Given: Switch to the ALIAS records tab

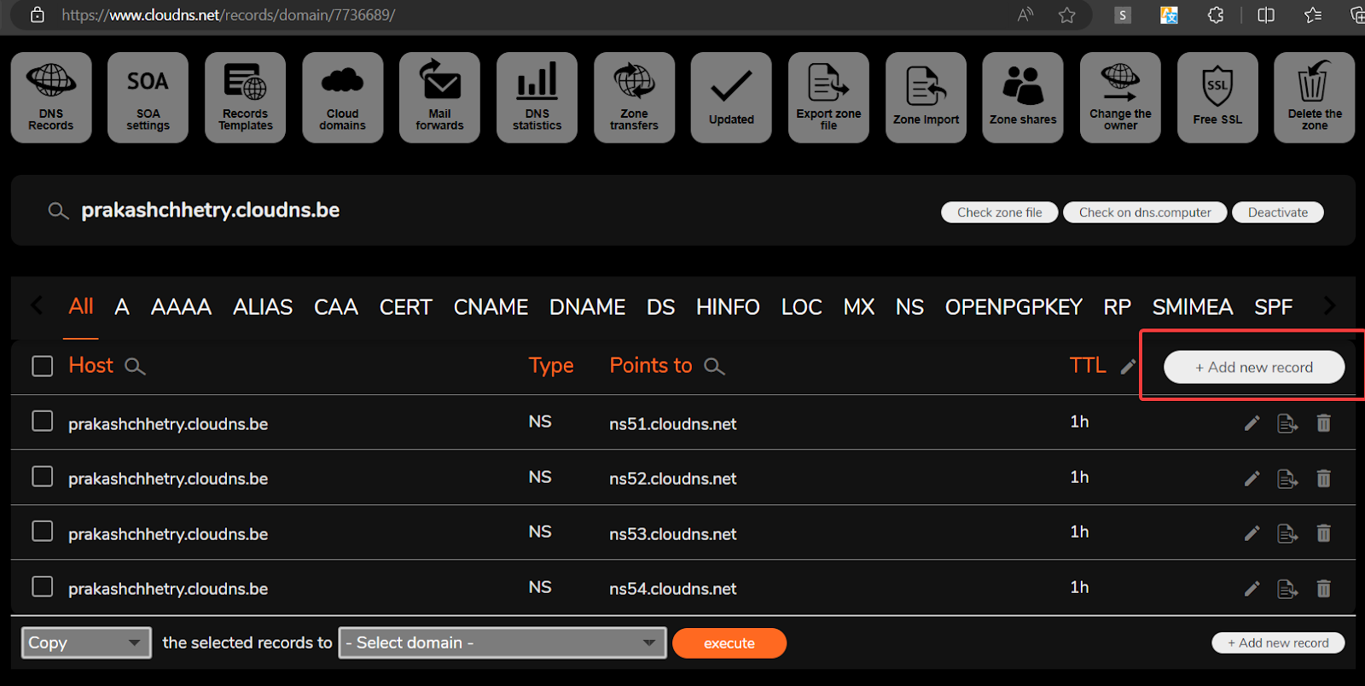Looking at the screenshot, I should (x=263, y=307).
